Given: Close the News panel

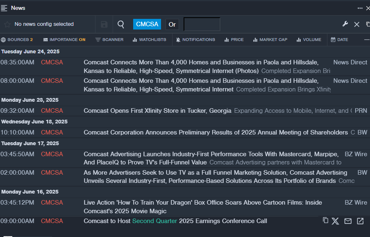Looking at the screenshot, I should [368, 8].
